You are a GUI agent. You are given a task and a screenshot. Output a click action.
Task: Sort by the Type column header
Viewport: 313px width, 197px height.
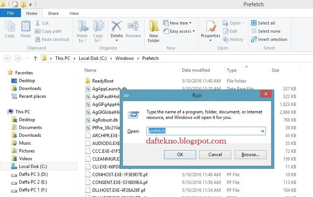pos(232,70)
